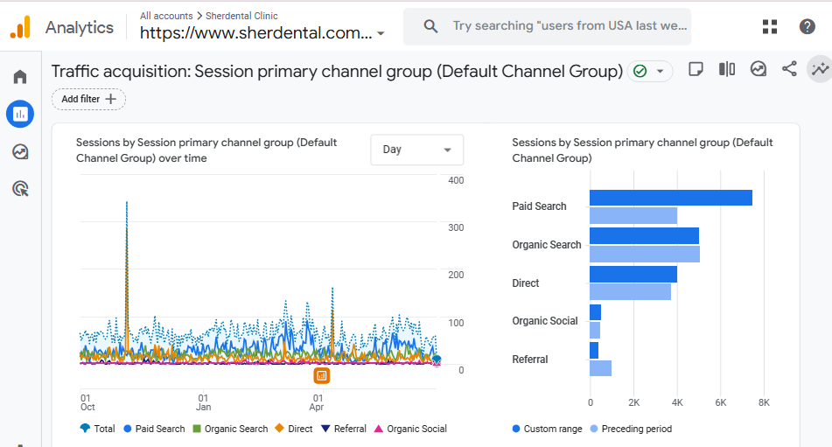Screen dimensions: 832x447
Task: Click the Paid Search custom range bar
Action: coord(670,198)
